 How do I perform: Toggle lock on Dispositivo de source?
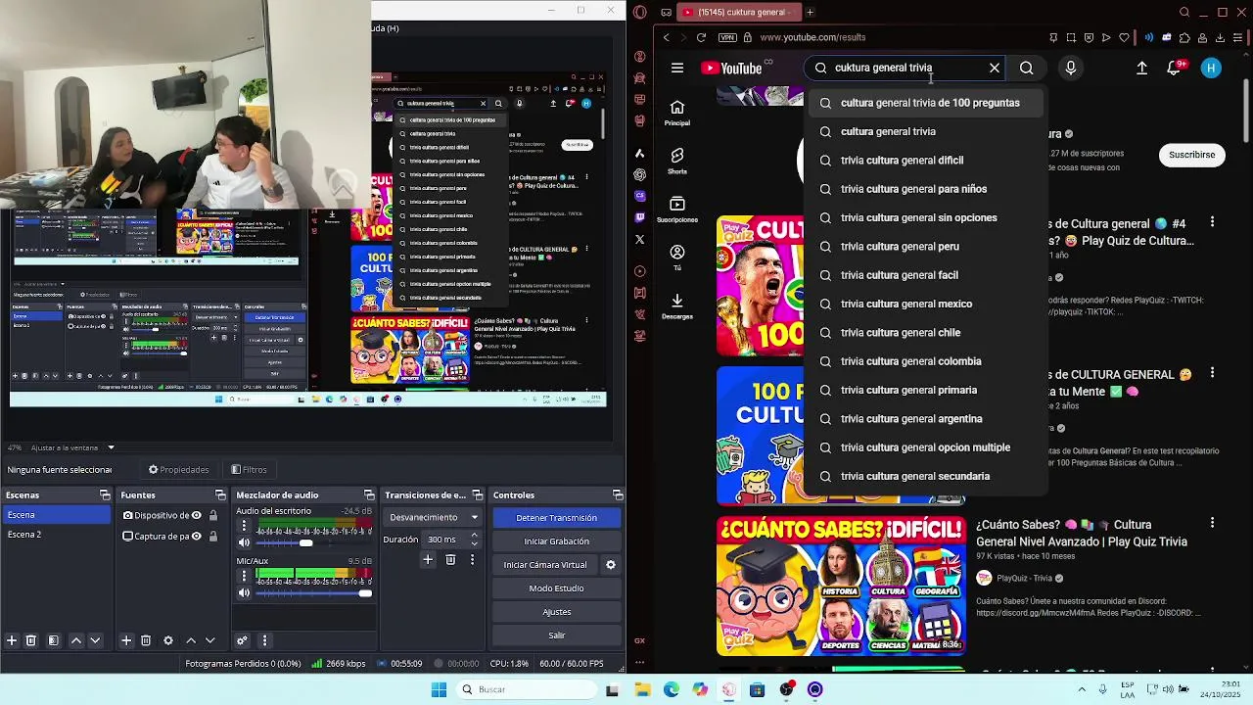(211, 515)
